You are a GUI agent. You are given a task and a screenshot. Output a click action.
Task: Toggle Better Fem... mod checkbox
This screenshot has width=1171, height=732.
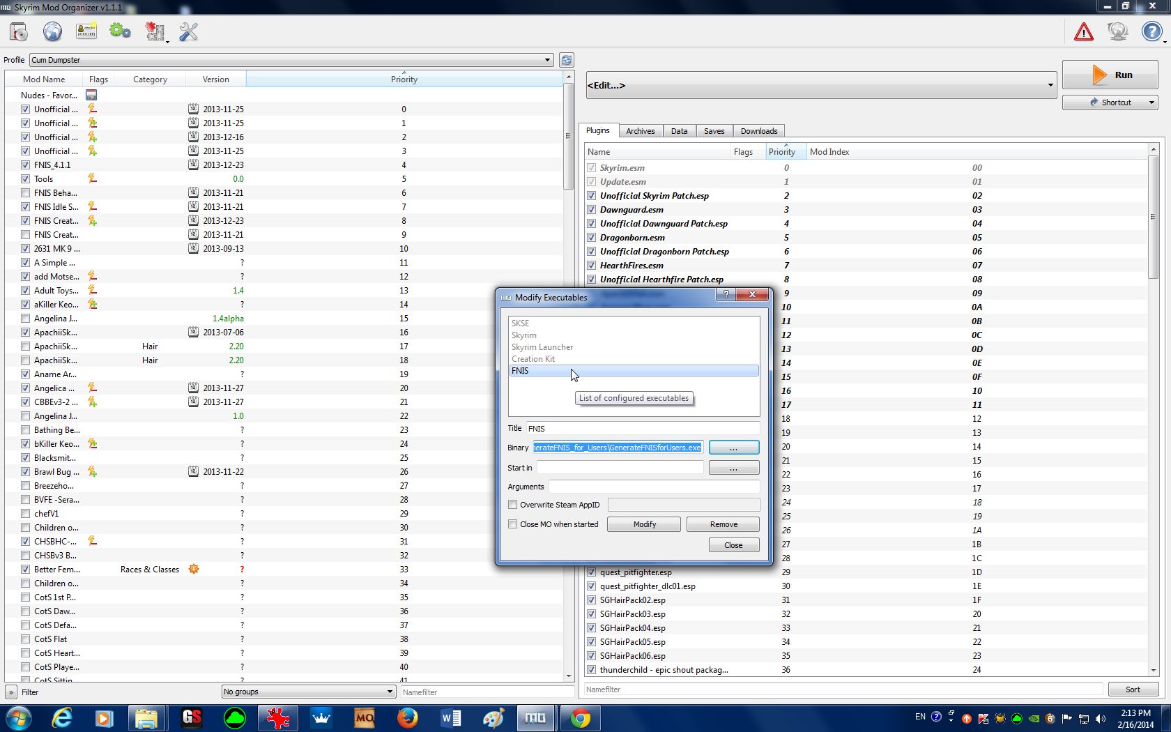pyautogui.click(x=26, y=570)
